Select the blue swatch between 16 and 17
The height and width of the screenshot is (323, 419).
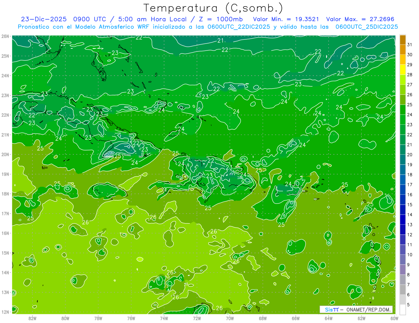(403, 190)
